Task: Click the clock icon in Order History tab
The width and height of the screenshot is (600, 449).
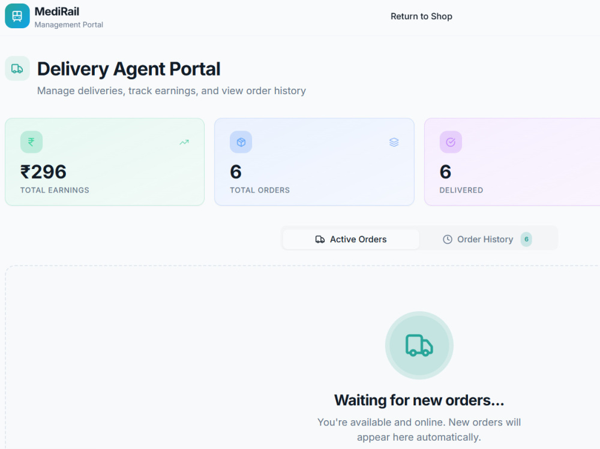Action: coord(448,239)
